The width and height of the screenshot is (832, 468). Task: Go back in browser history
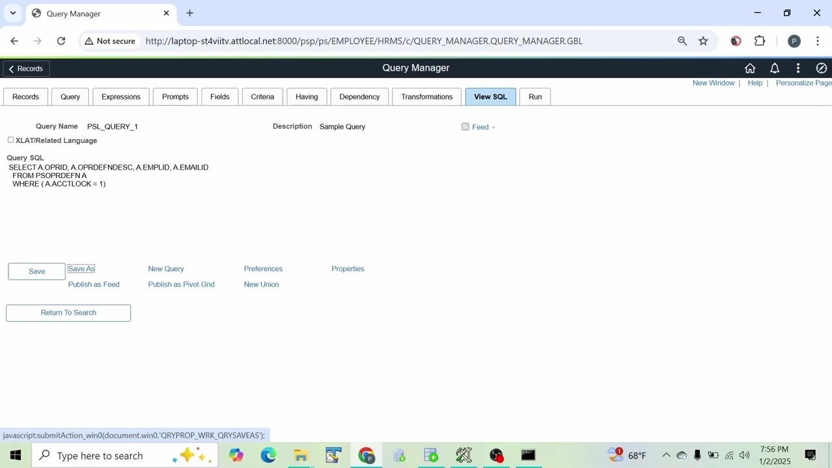14,41
